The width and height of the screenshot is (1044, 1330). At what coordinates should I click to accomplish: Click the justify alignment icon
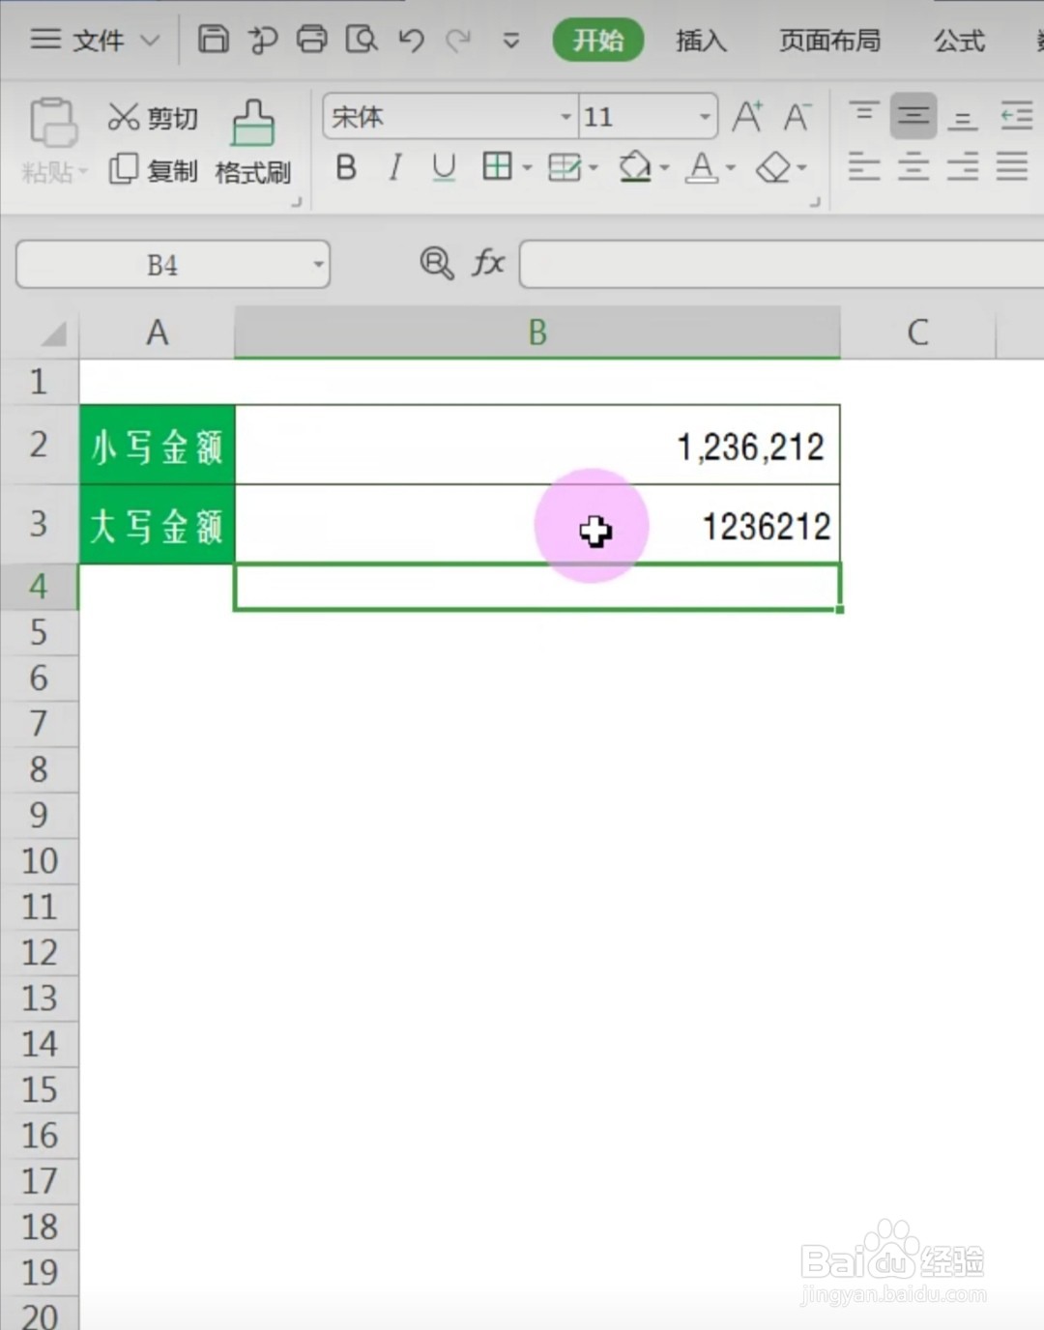[x=1011, y=167]
